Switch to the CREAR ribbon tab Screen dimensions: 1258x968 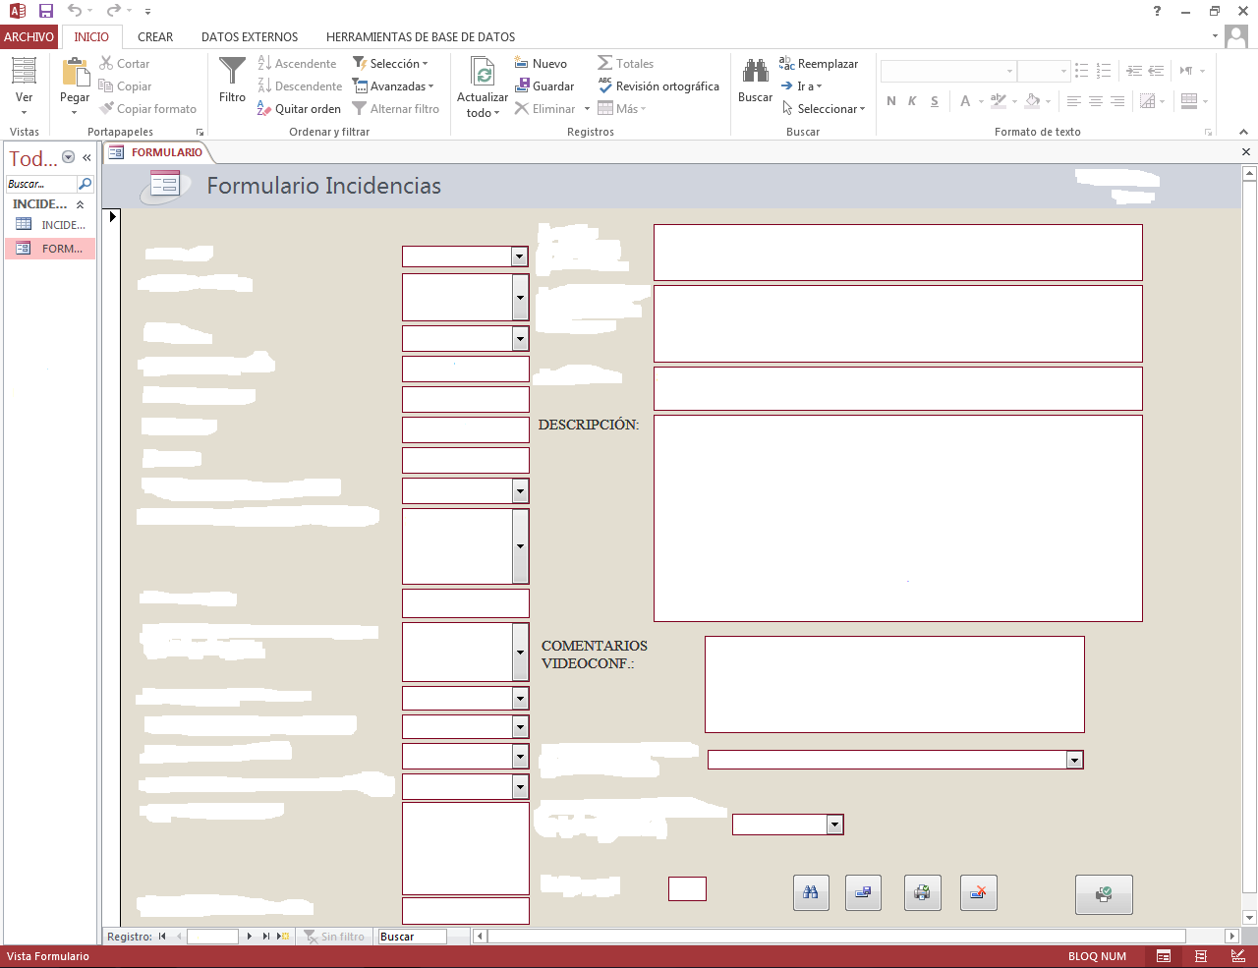click(155, 36)
